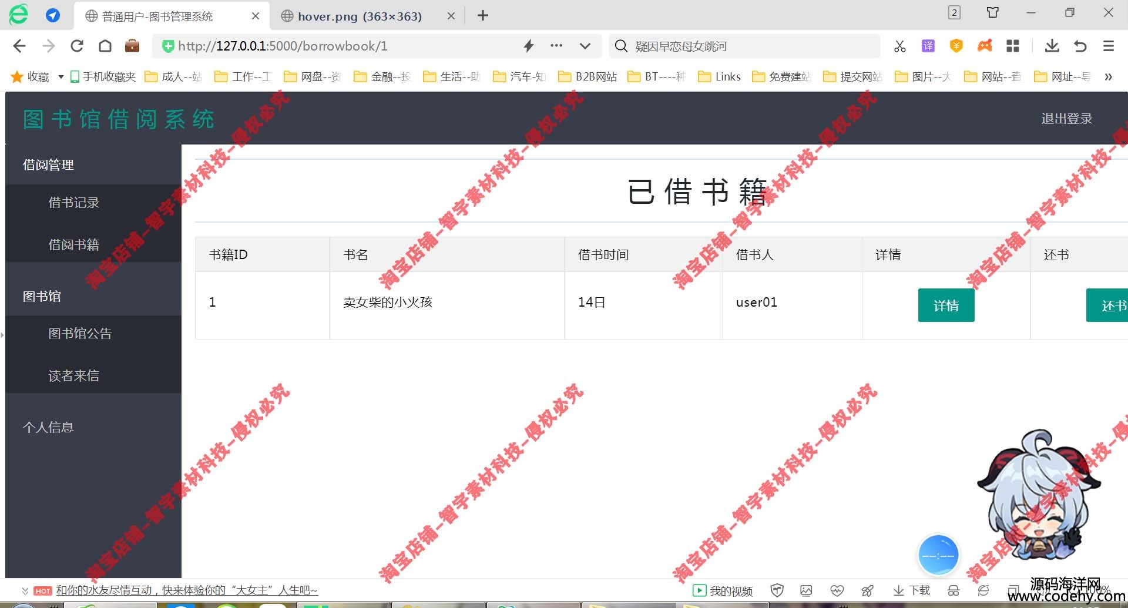Open 借书记录 in the sidebar
1128x608 pixels.
click(x=74, y=203)
